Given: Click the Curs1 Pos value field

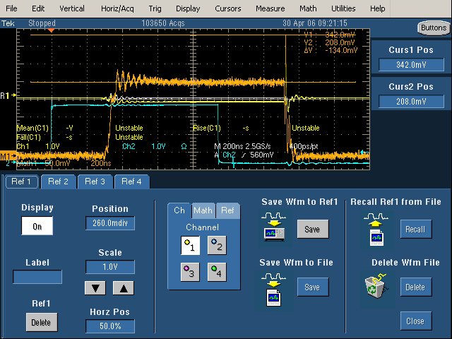Looking at the screenshot, I should coord(412,65).
